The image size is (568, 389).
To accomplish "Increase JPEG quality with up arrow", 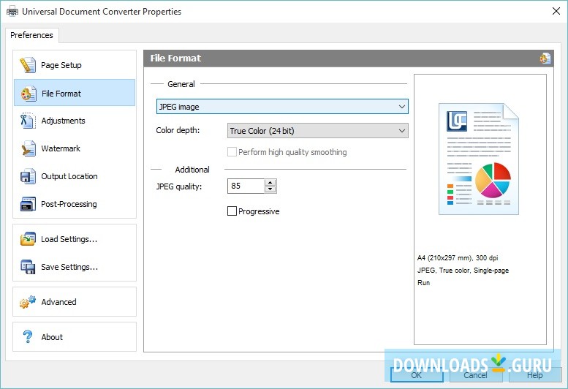I will (x=270, y=182).
